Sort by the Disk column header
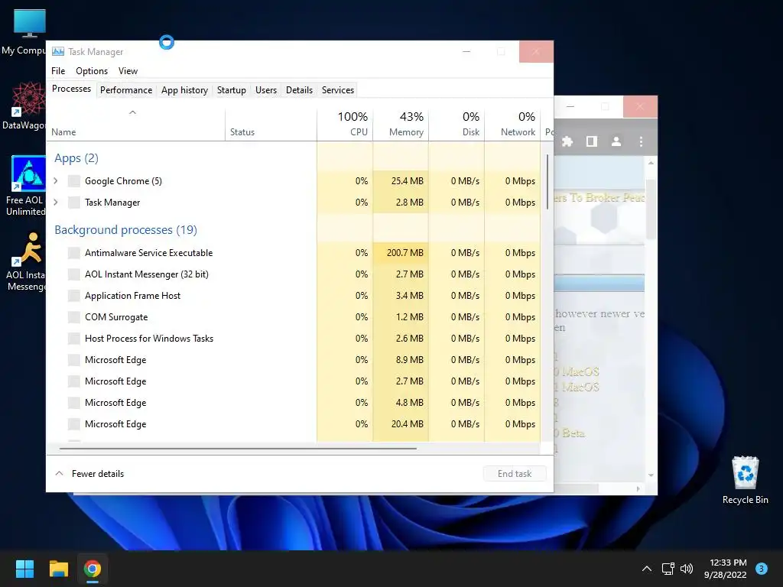 pos(457,124)
